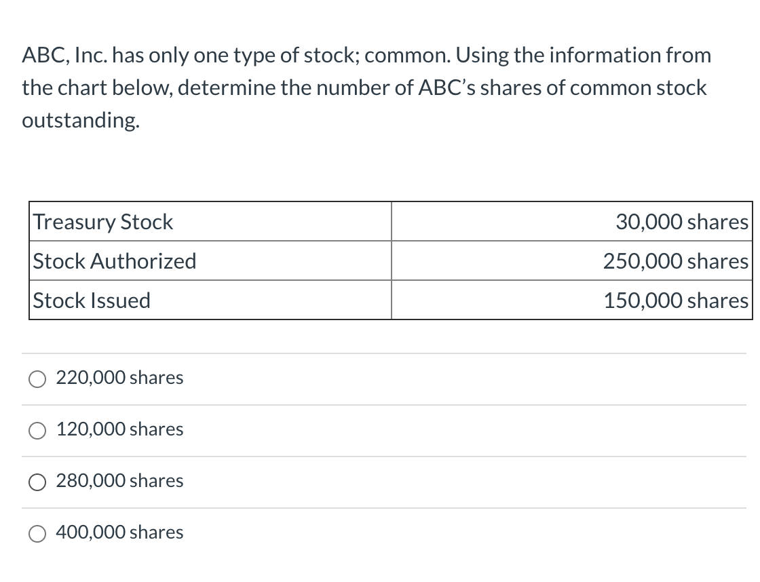Click inside the data table border
Screen dimensions: 760x582
[x=390, y=261]
